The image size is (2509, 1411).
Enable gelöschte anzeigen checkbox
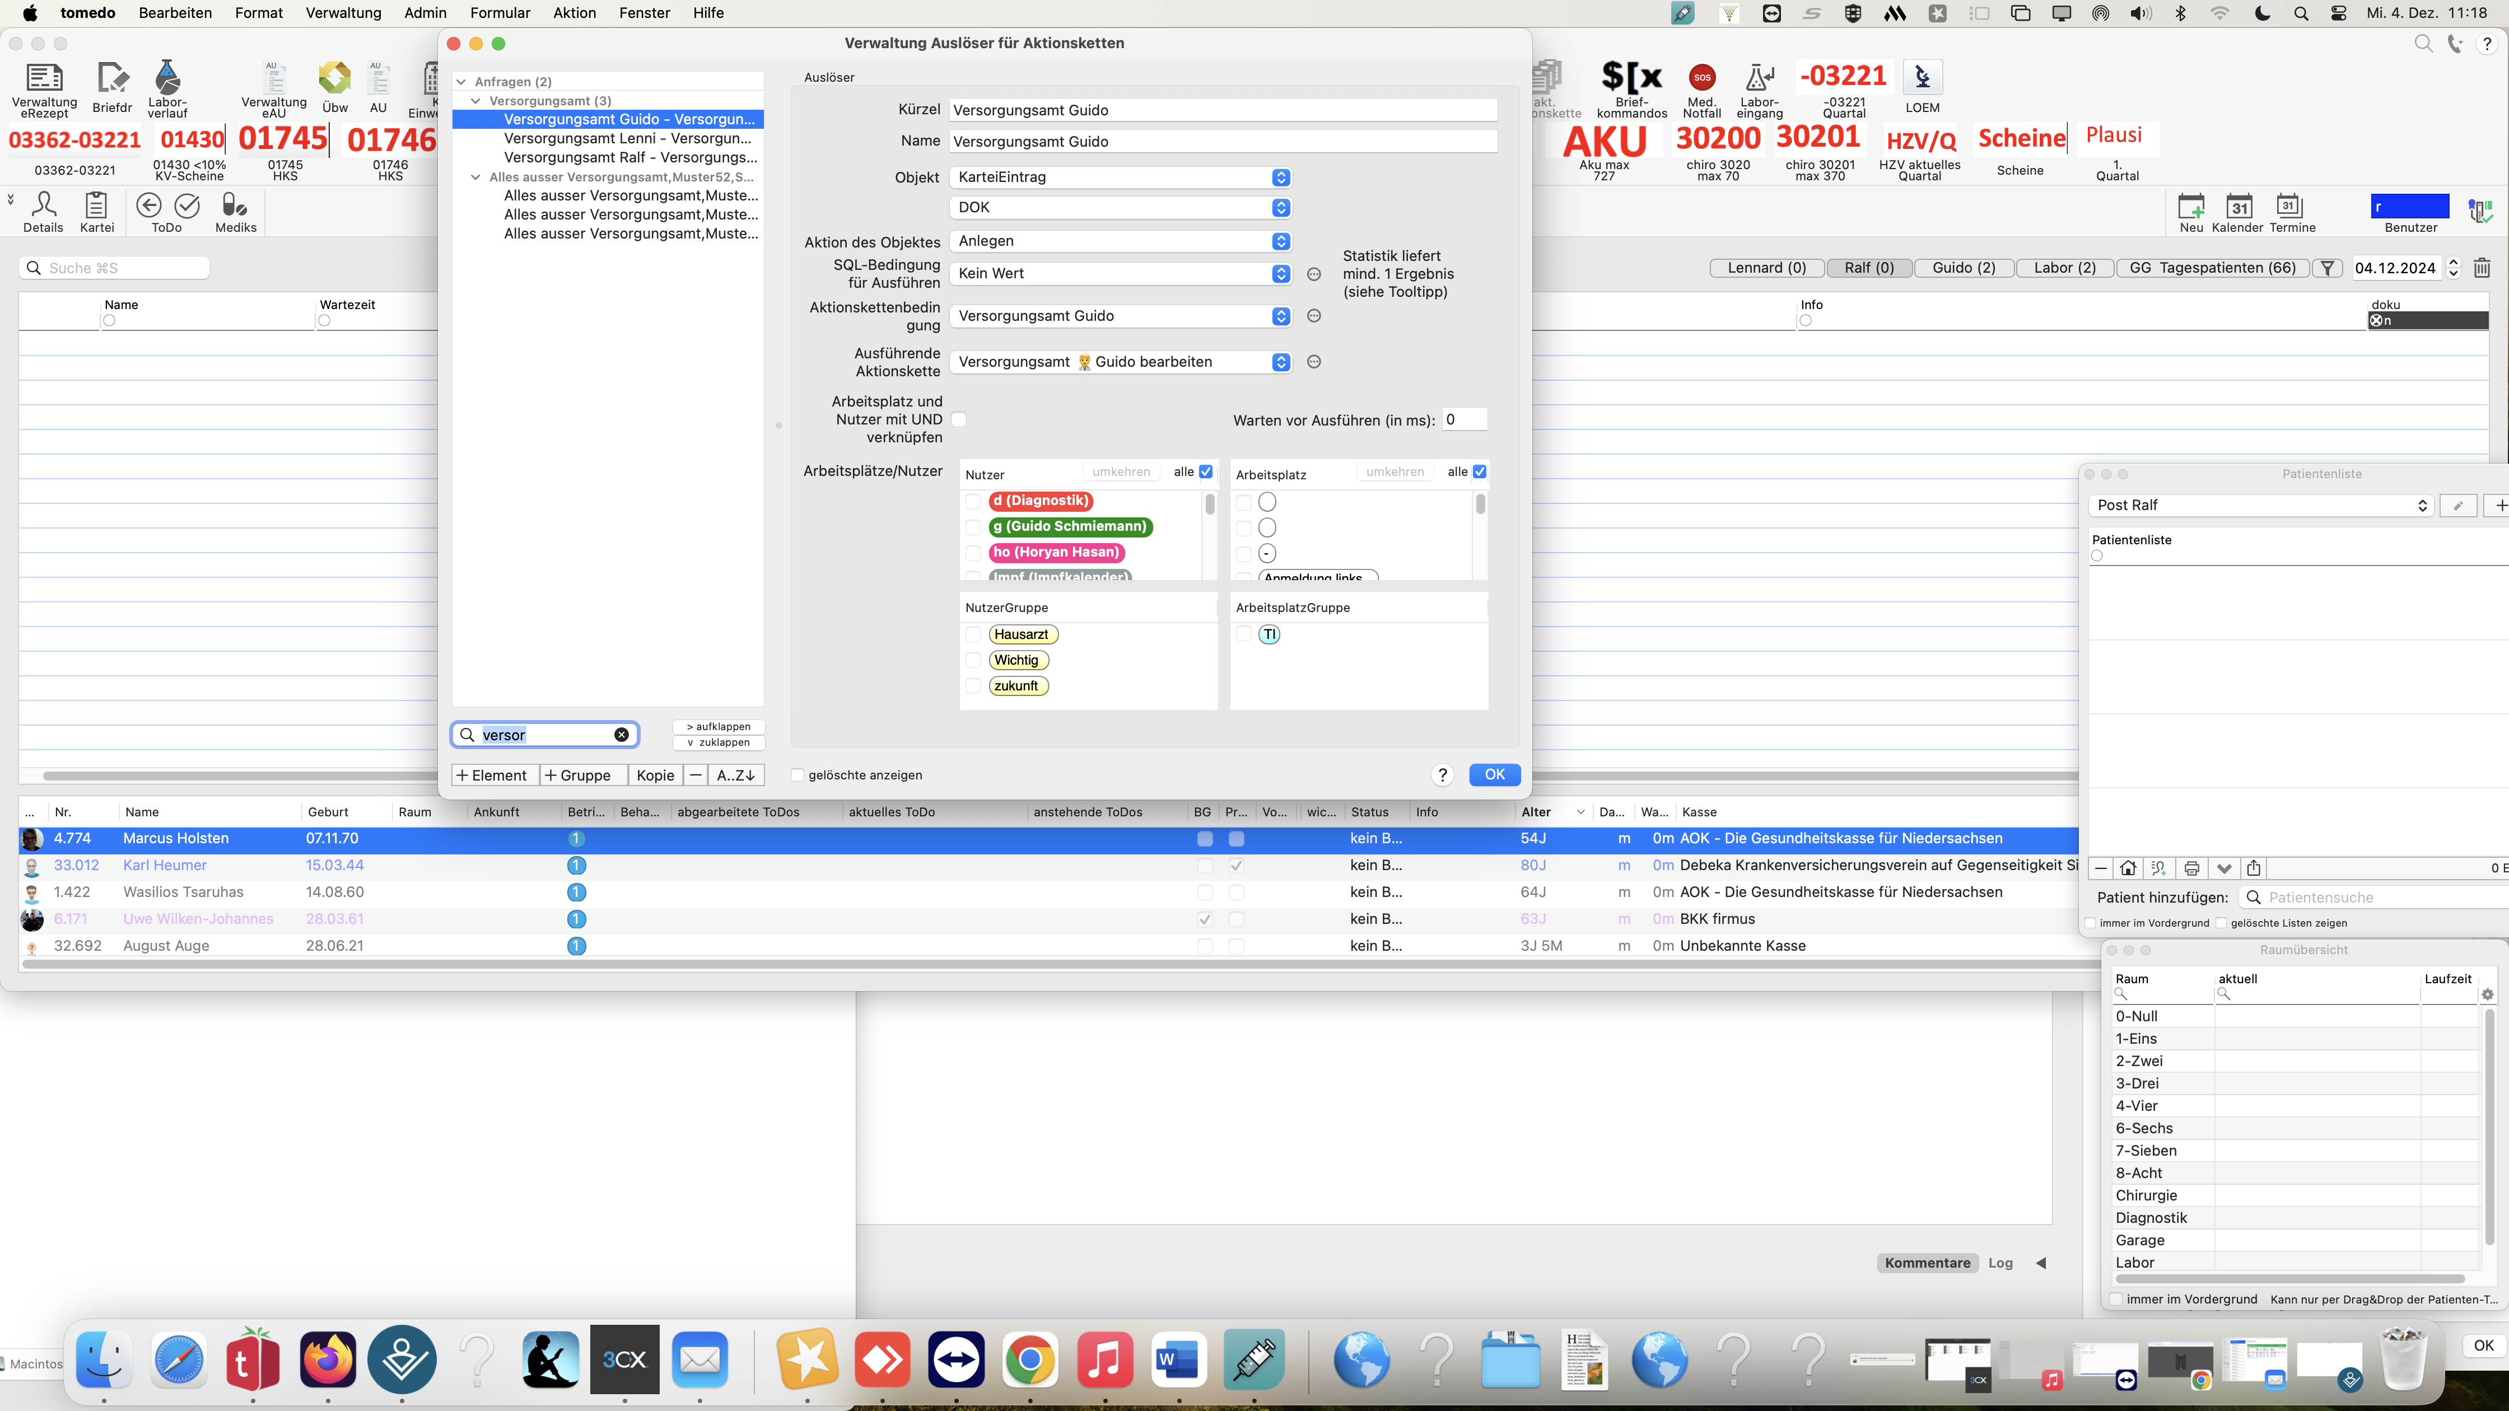coord(798,775)
